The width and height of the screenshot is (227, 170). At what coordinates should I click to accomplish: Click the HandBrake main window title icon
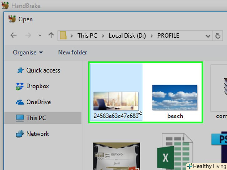coord(5,5)
